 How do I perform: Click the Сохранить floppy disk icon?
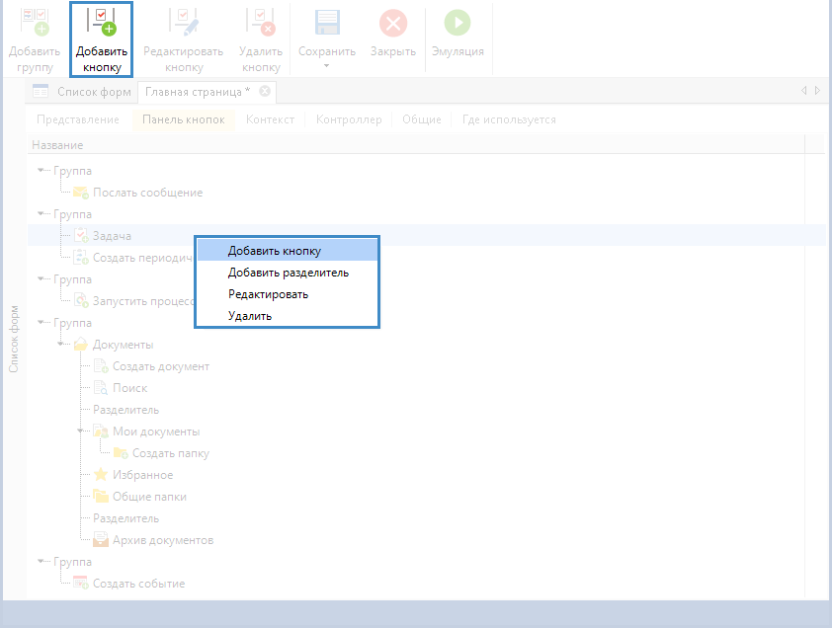[x=327, y=24]
